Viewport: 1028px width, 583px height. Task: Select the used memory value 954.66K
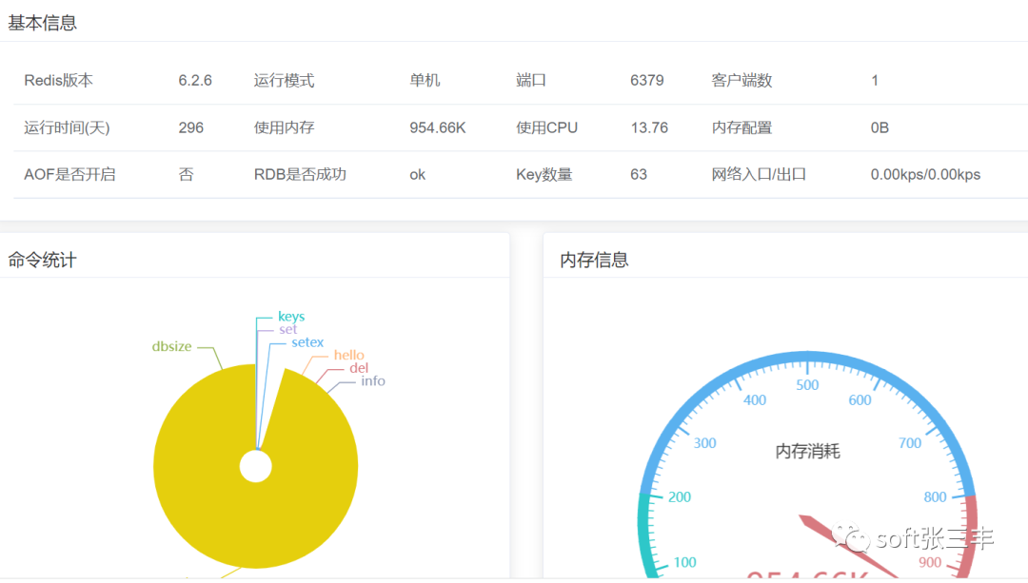(438, 127)
